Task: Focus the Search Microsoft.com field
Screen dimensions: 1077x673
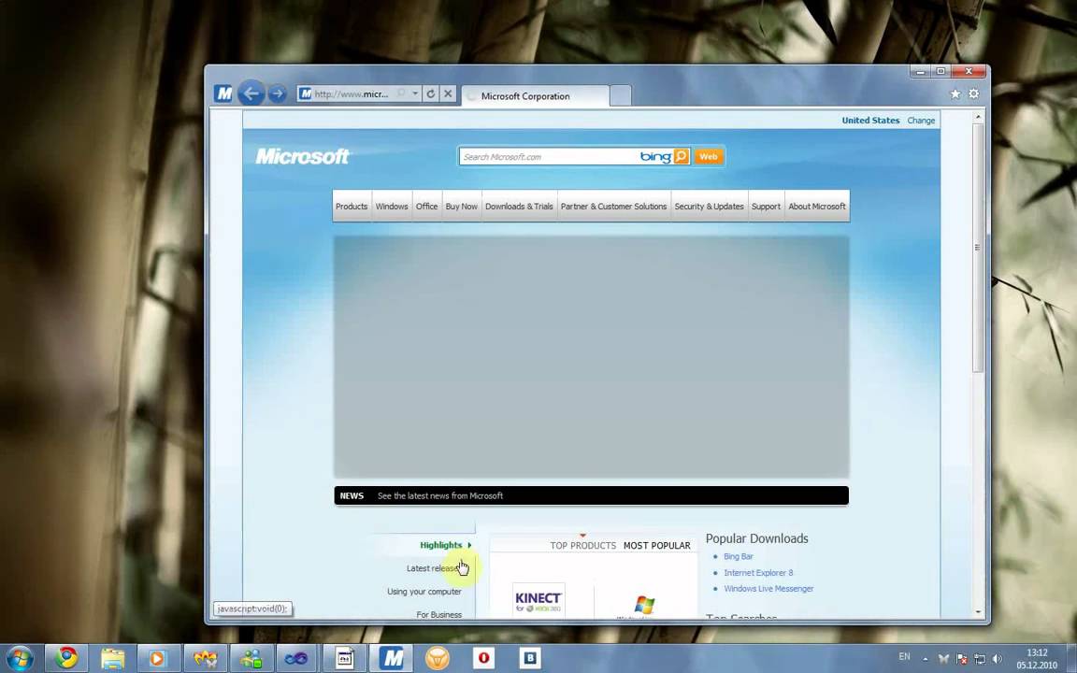Action: click(550, 157)
